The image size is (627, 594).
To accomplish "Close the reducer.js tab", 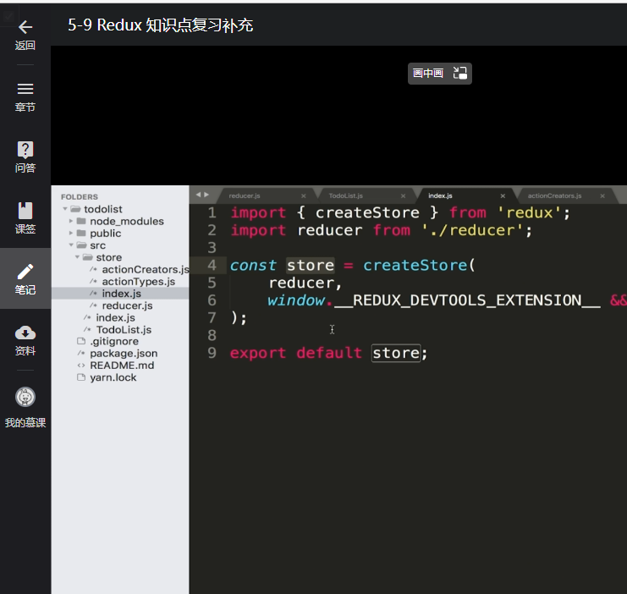I will tap(304, 196).
